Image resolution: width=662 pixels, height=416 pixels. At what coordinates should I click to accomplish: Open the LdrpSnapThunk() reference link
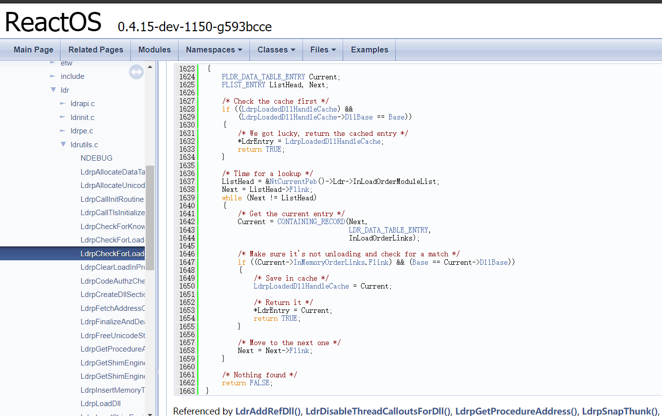[x=620, y=411]
